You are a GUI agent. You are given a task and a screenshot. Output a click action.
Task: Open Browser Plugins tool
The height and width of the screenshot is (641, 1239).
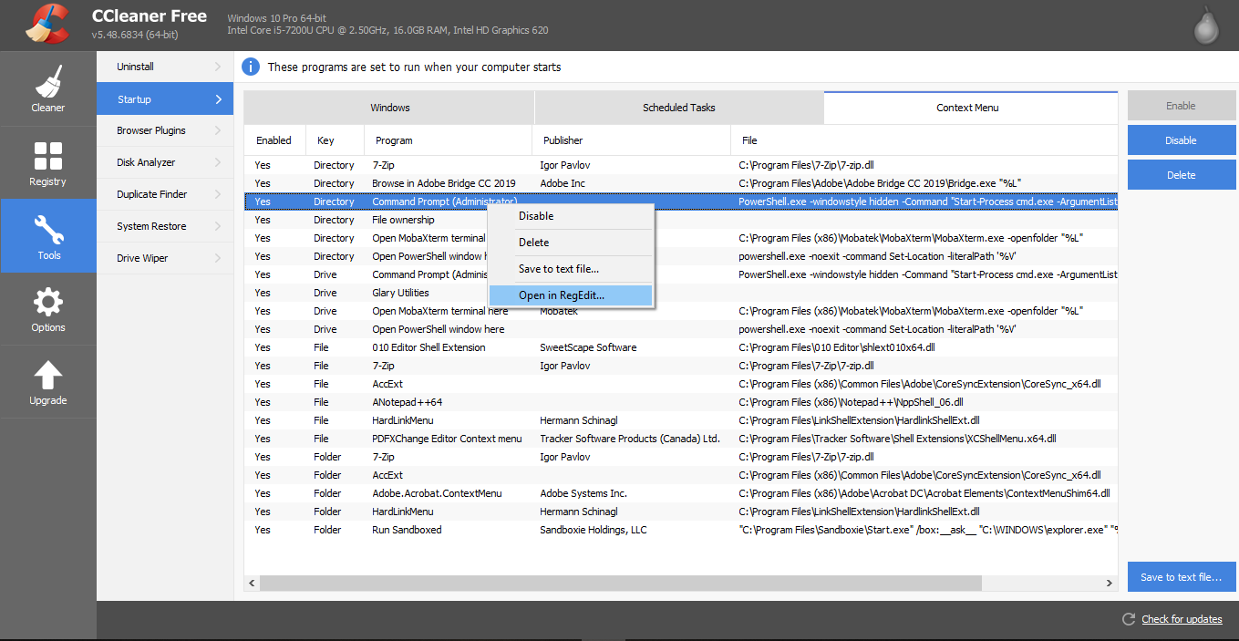pyautogui.click(x=165, y=130)
